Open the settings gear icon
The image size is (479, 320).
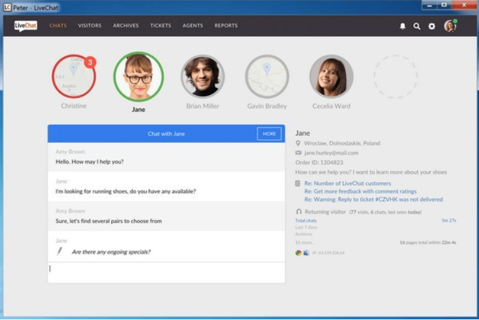(x=431, y=26)
